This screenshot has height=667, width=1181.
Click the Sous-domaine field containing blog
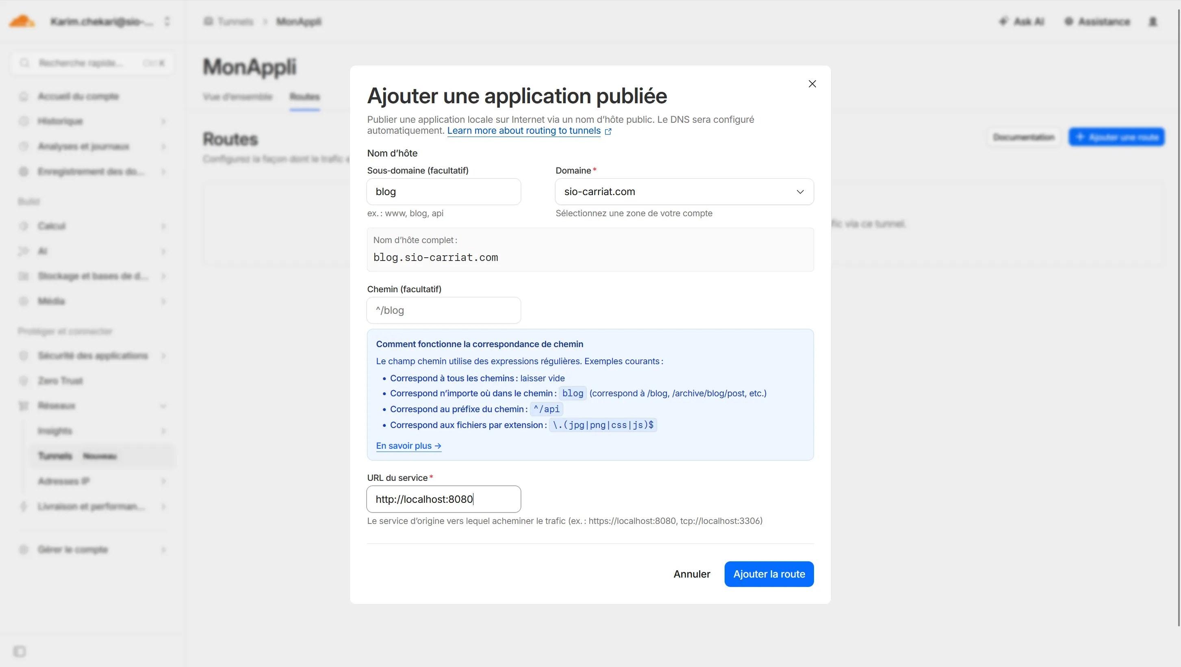click(x=443, y=191)
